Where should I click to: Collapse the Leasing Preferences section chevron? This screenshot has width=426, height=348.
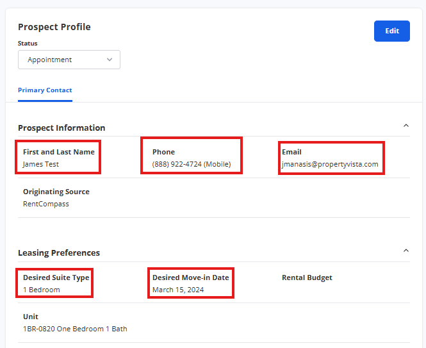click(x=406, y=251)
